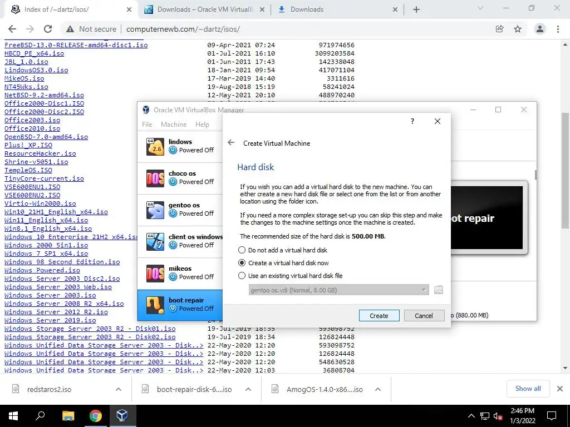Open a new browser tab
Screen dimensions: 570x427
[416, 9]
